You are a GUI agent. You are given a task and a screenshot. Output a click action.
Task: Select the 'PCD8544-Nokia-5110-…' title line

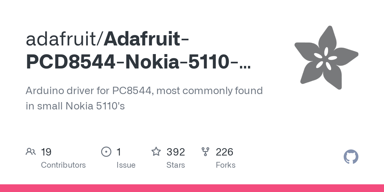138,62
